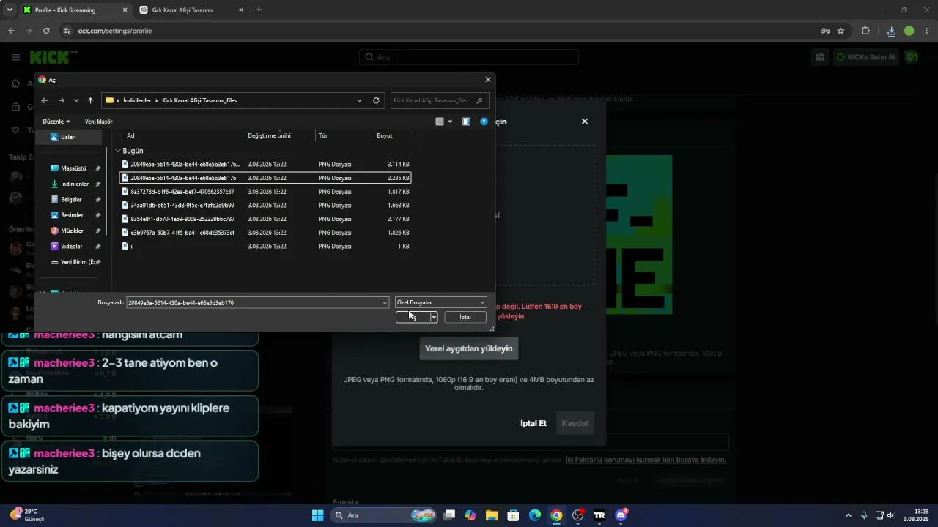Open a new browser tab
The width and height of the screenshot is (938, 527).
click(x=259, y=10)
